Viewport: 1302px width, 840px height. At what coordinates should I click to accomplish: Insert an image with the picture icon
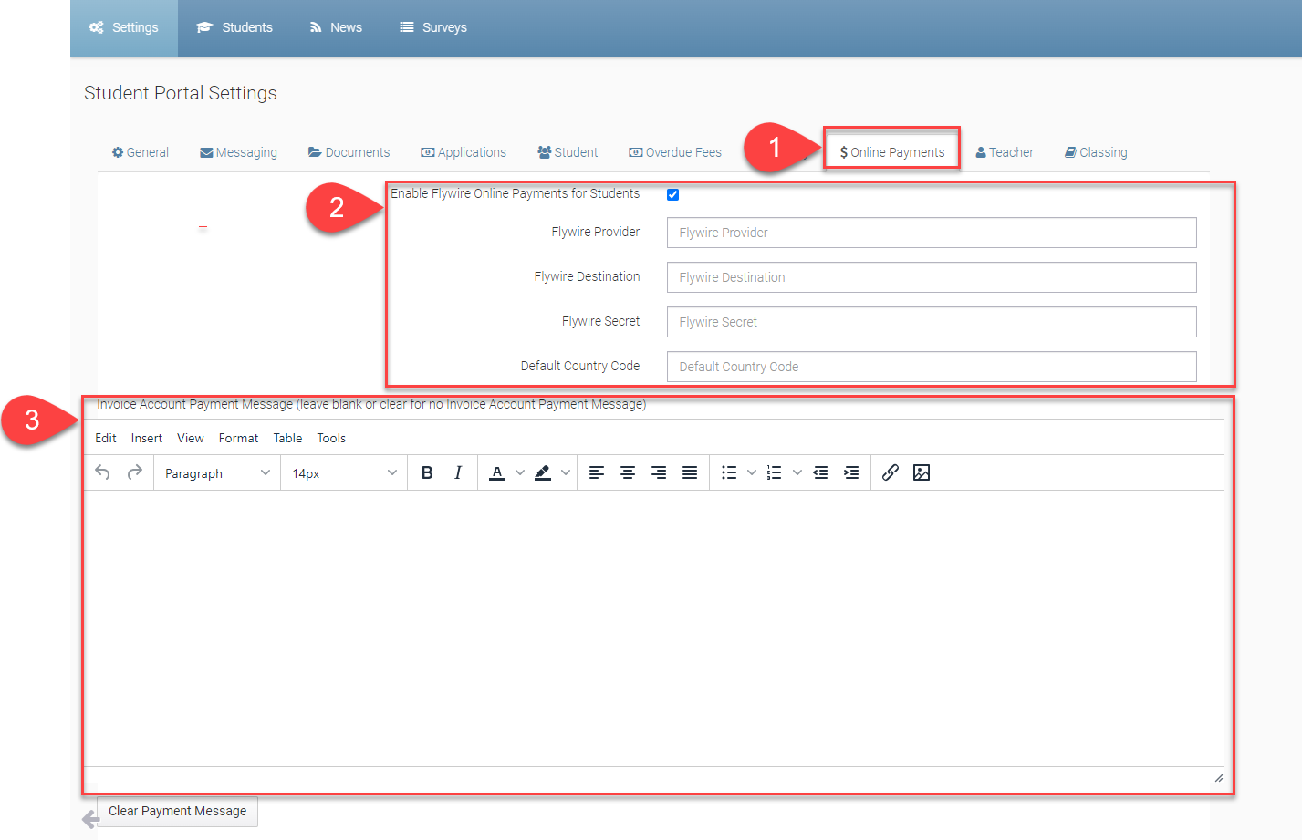pyautogui.click(x=922, y=472)
